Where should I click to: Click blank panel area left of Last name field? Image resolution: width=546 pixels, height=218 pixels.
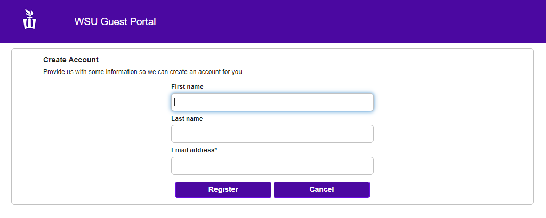(96, 134)
